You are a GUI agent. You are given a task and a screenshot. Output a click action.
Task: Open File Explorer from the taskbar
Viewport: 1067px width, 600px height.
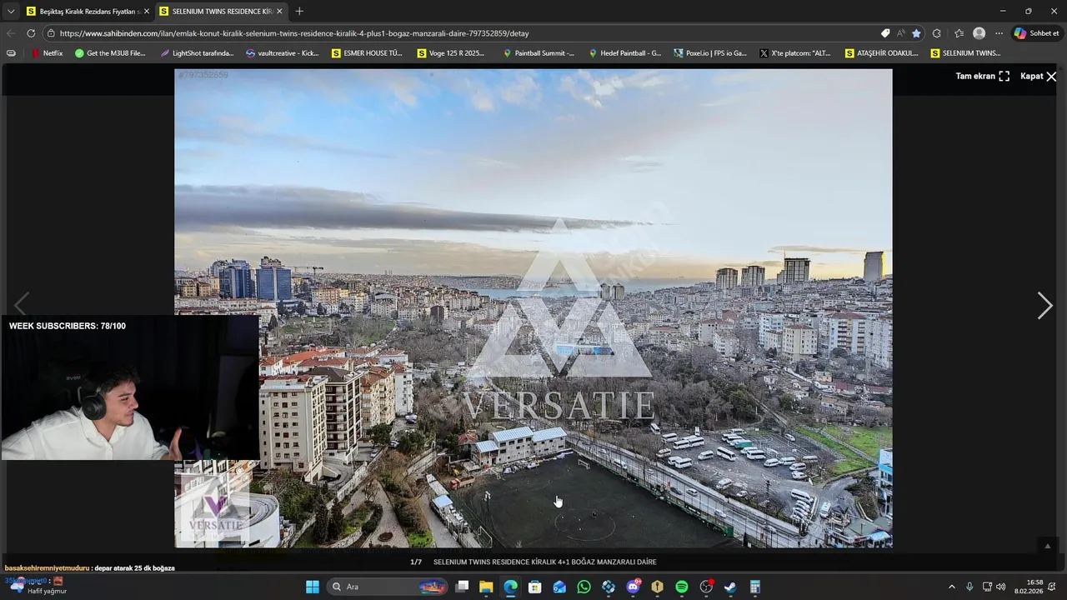(486, 587)
